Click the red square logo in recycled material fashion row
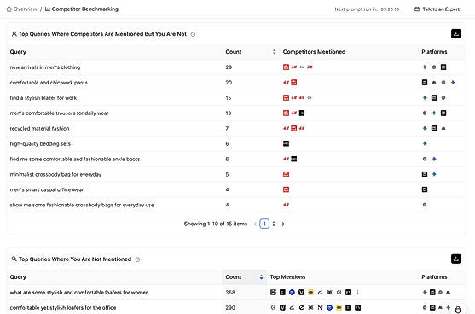475x314 pixels. [294, 128]
